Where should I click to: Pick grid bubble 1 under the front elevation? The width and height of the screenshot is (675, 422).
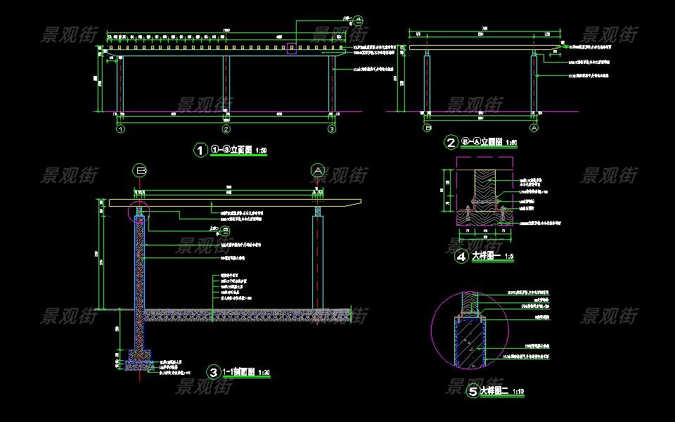coord(120,129)
